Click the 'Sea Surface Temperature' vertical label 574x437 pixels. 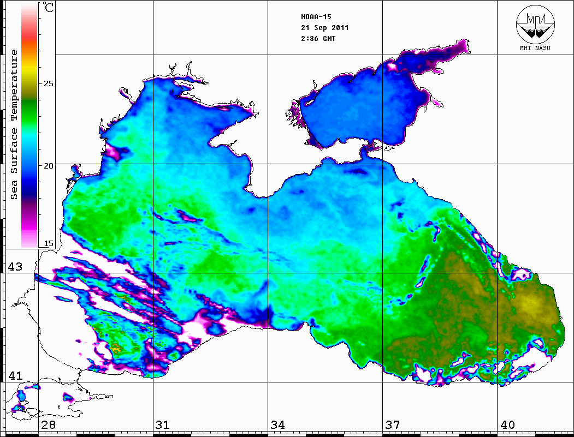14,125
